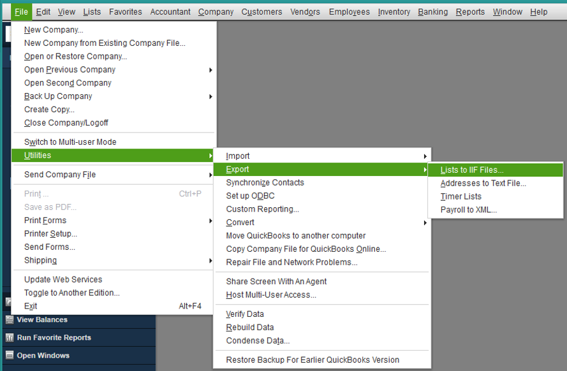The height and width of the screenshot is (371, 567).
Task: Select Toggle to Another Edition...
Action: pos(113,293)
